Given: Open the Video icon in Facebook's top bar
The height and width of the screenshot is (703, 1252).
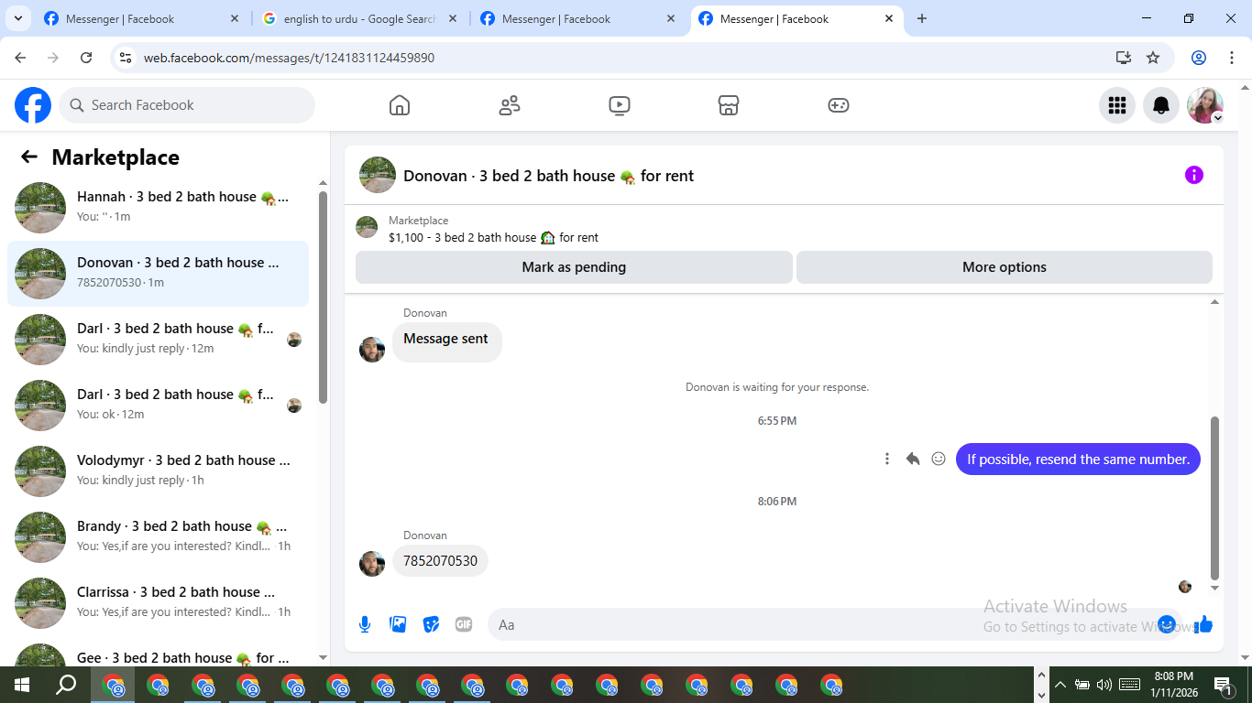Looking at the screenshot, I should pos(620,105).
